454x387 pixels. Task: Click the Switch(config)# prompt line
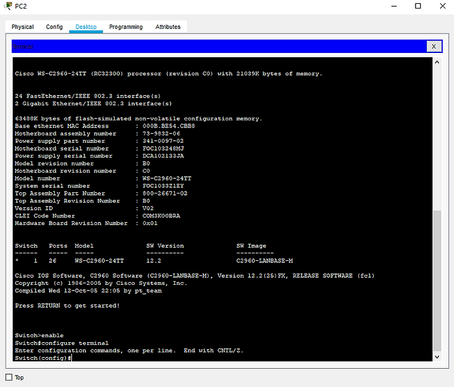coord(43,358)
